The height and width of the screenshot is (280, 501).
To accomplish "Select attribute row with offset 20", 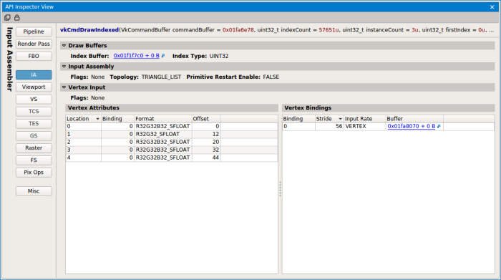I will point(172,142).
